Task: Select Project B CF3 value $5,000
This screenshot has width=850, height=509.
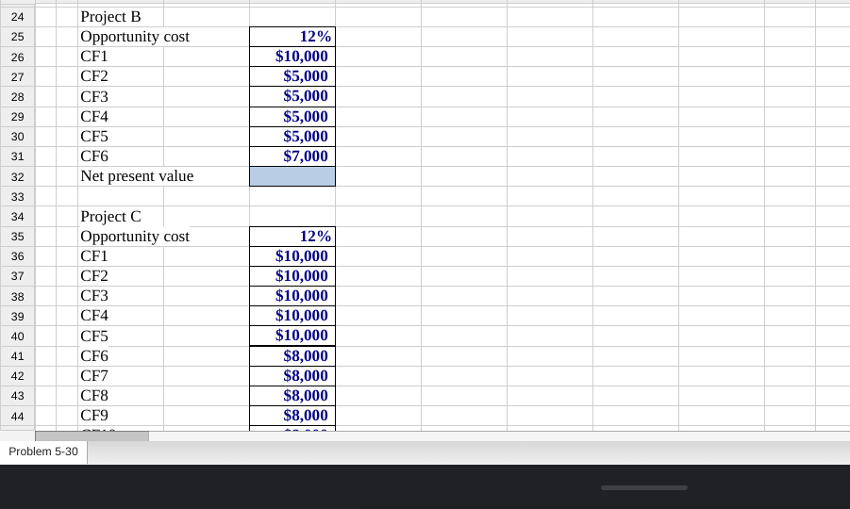Action: pyautogui.click(x=292, y=96)
